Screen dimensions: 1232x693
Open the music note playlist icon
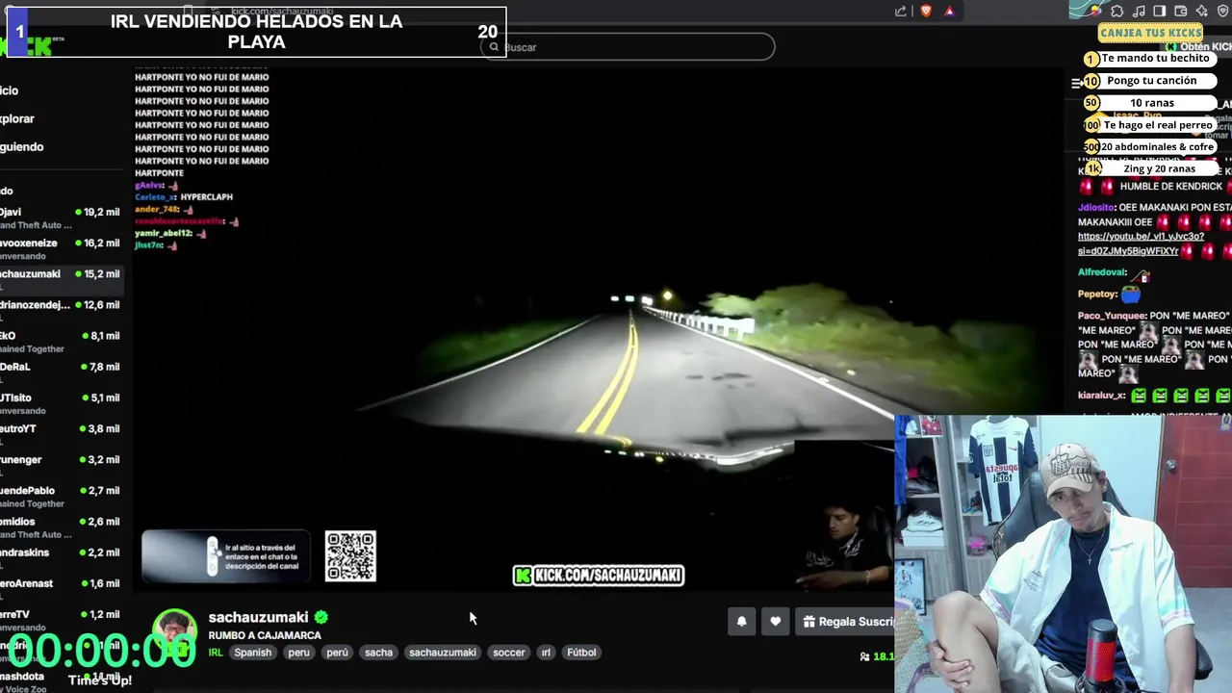[x=1139, y=12]
